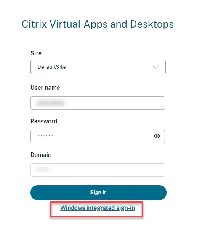Click the Site label
The height and width of the screenshot is (243, 202).
pyautogui.click(x=36, y=53)
